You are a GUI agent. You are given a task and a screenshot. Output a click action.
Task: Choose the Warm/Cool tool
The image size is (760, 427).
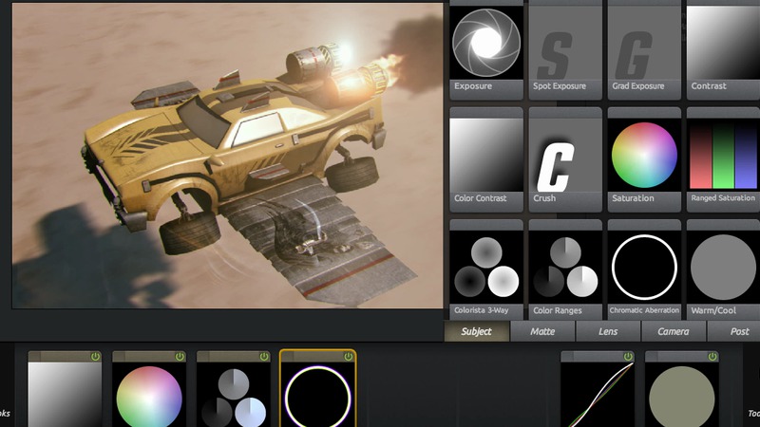[x=723, y=269]
